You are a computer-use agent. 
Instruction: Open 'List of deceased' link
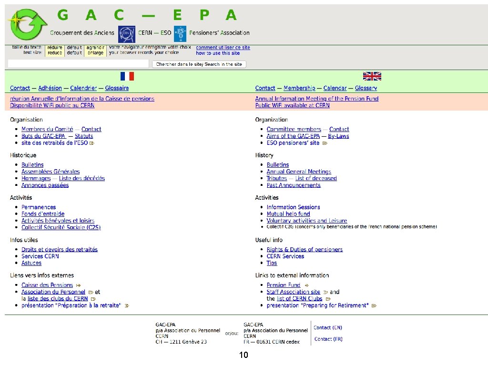[316, 178]
